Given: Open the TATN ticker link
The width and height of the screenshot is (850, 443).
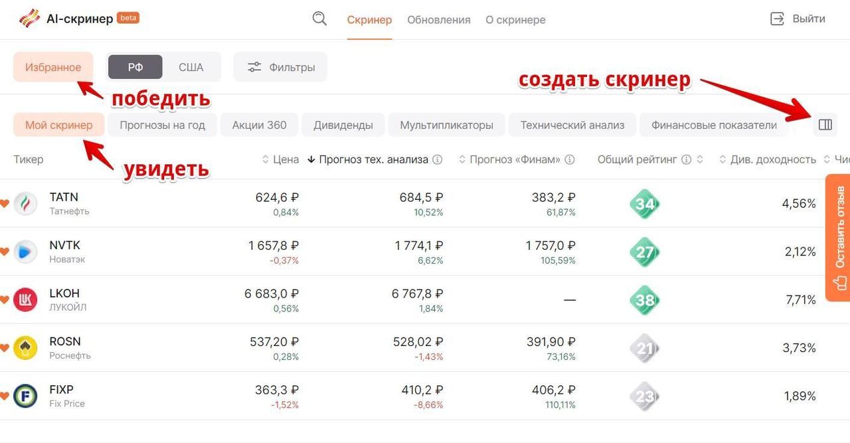Looking at the screenshot, I should click(x=64, y=197).
